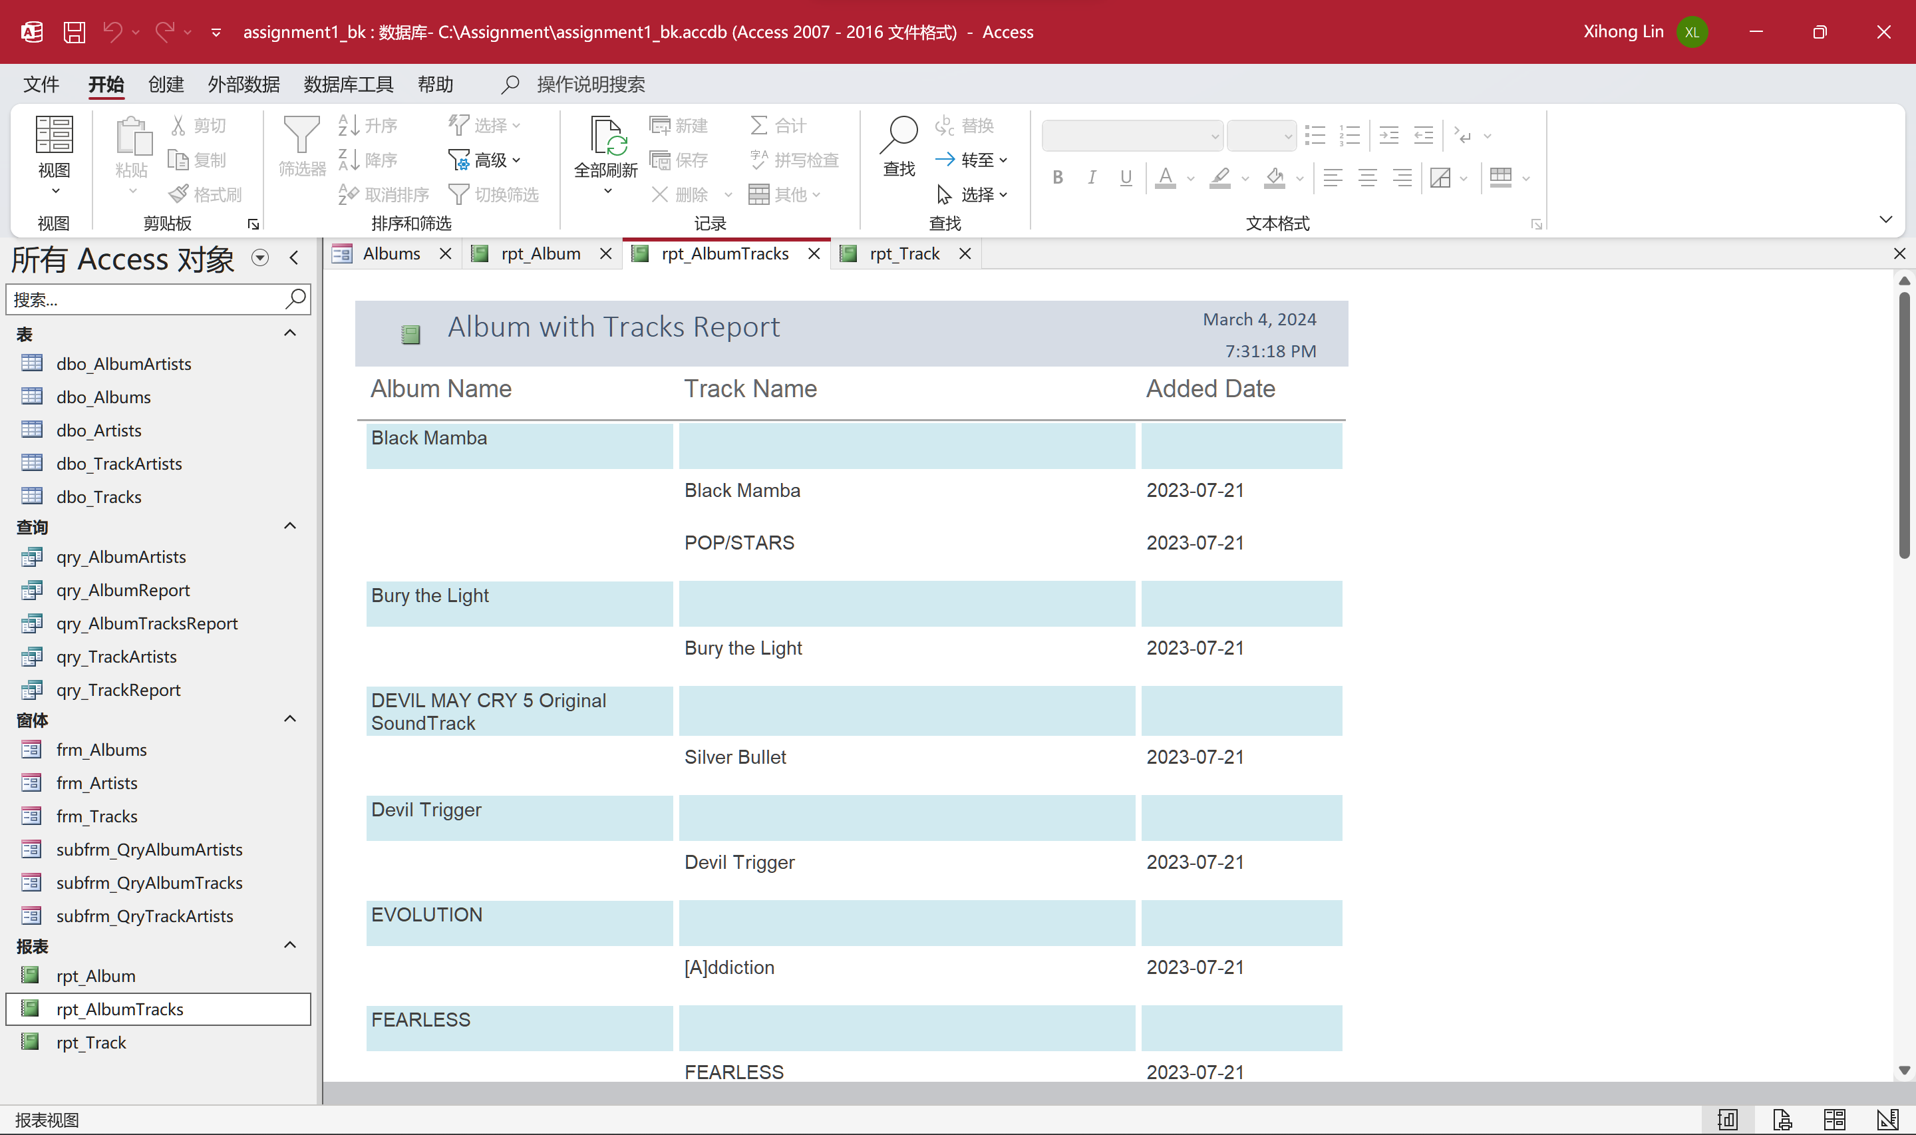The width and height of the screenshot is (1916, 1135).
Task: Click the decrease indent icon
Action: tap(1424, 135)
